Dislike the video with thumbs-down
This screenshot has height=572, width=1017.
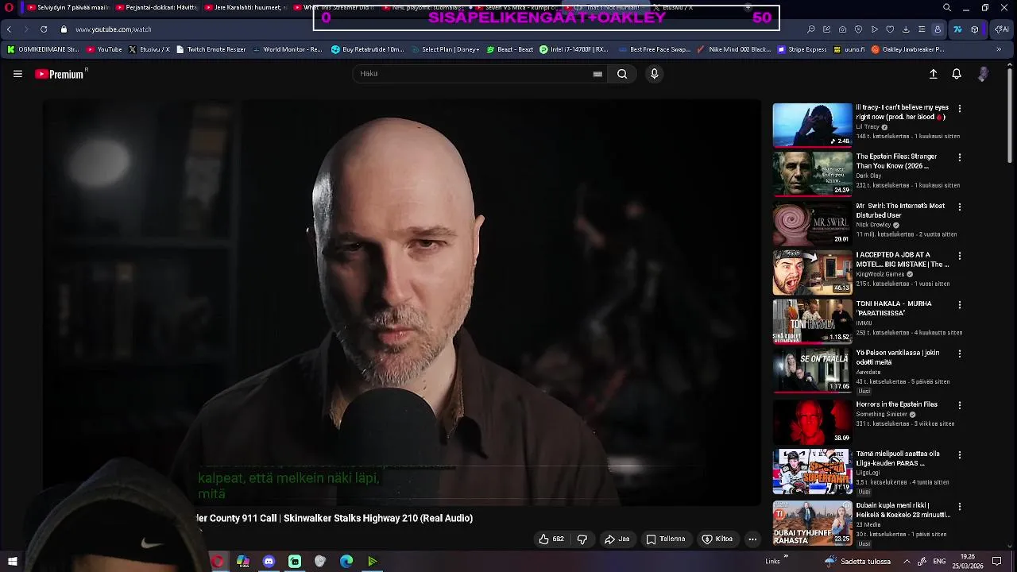(582, 539)
